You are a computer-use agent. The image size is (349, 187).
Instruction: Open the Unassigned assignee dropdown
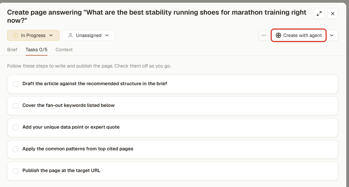(89, 35)
